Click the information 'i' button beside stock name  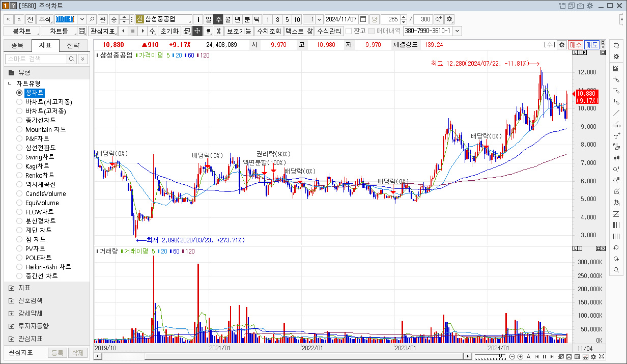click(x=198, y=19)
